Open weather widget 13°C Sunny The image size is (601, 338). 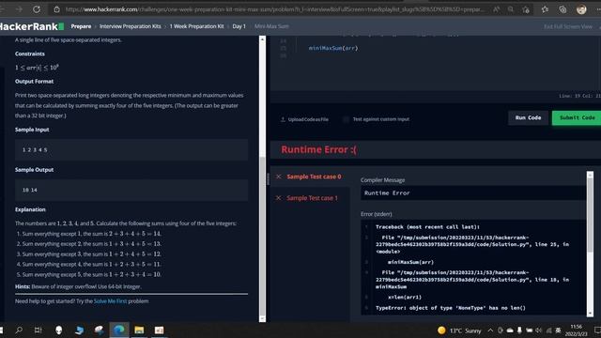(x=459, y=330)
